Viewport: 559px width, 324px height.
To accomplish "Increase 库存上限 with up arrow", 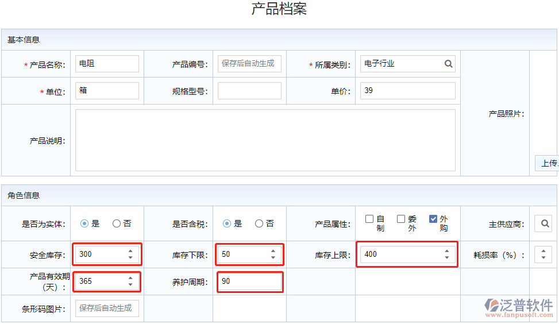I will click(447, 251).
